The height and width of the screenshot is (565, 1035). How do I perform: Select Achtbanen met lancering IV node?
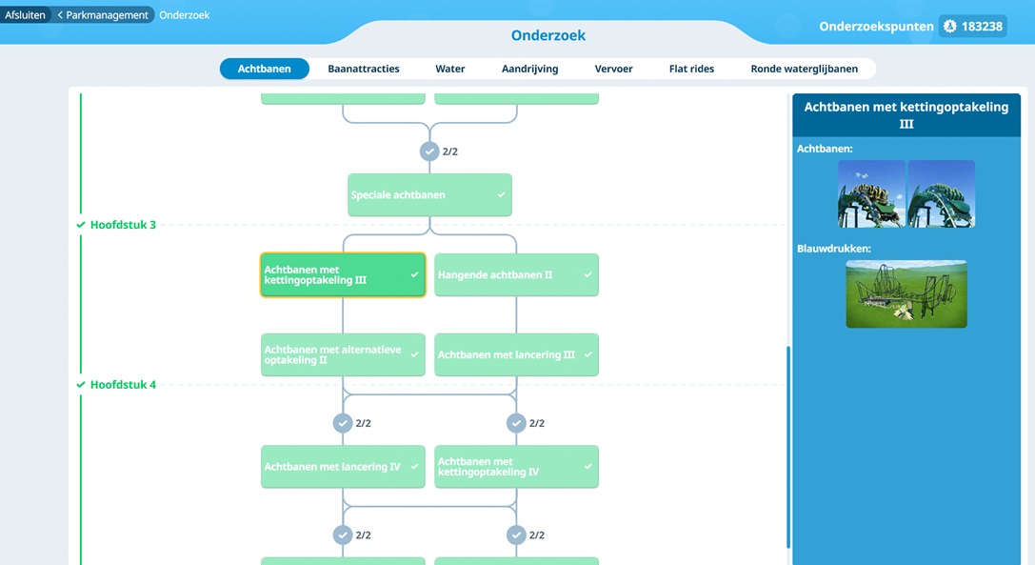pos(343,467)
